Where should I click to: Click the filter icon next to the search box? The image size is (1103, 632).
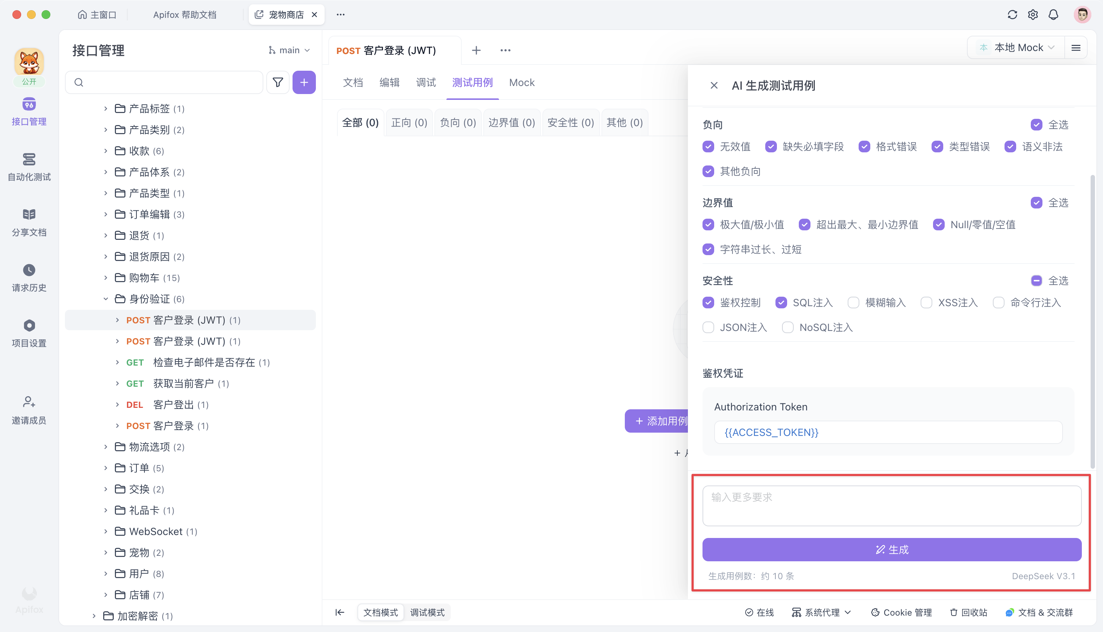pos(278,82)
